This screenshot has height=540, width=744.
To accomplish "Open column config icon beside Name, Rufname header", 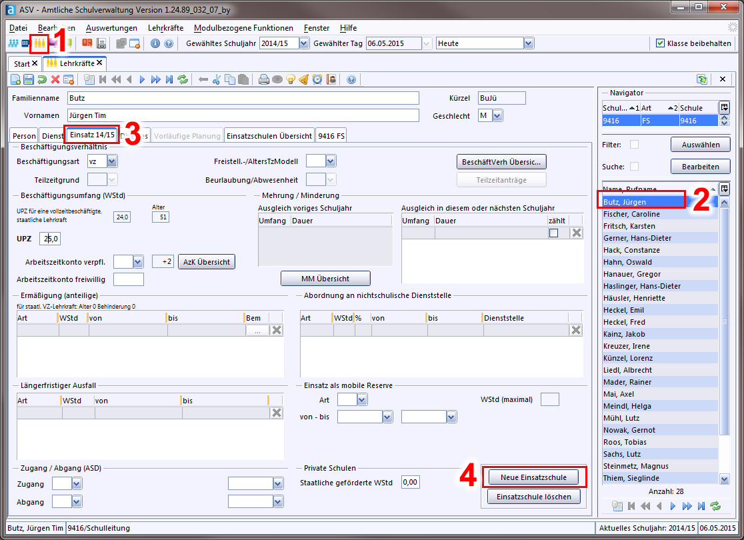I will click(724, 189).
